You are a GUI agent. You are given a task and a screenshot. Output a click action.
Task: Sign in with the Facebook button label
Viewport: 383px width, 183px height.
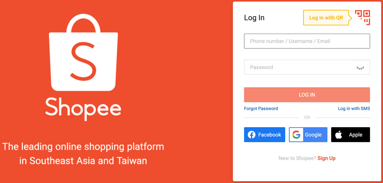pyautogui.click(x=270, y=135)
